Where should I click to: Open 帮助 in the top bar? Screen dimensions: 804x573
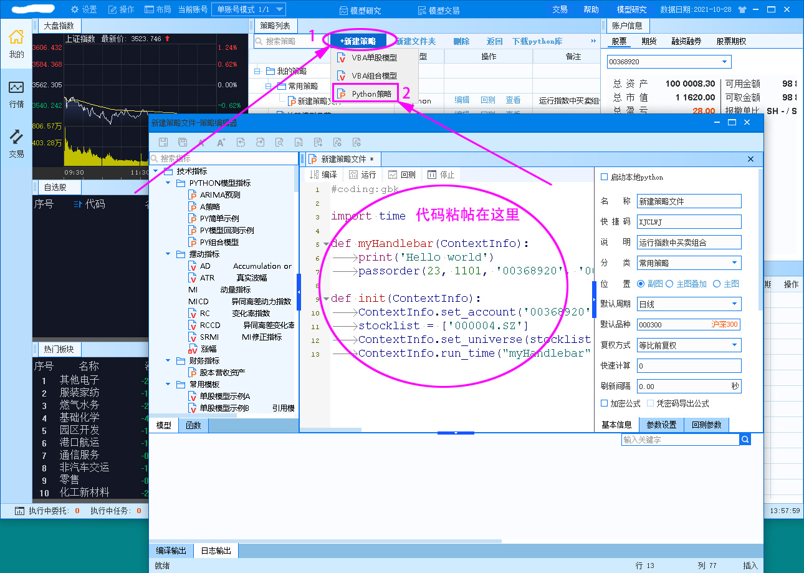pos(591,9)
